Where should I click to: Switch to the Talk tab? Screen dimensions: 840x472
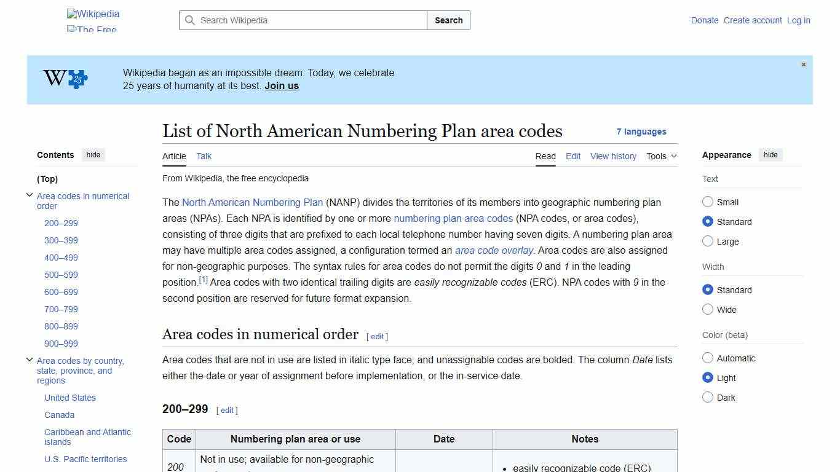coord(204,156)
